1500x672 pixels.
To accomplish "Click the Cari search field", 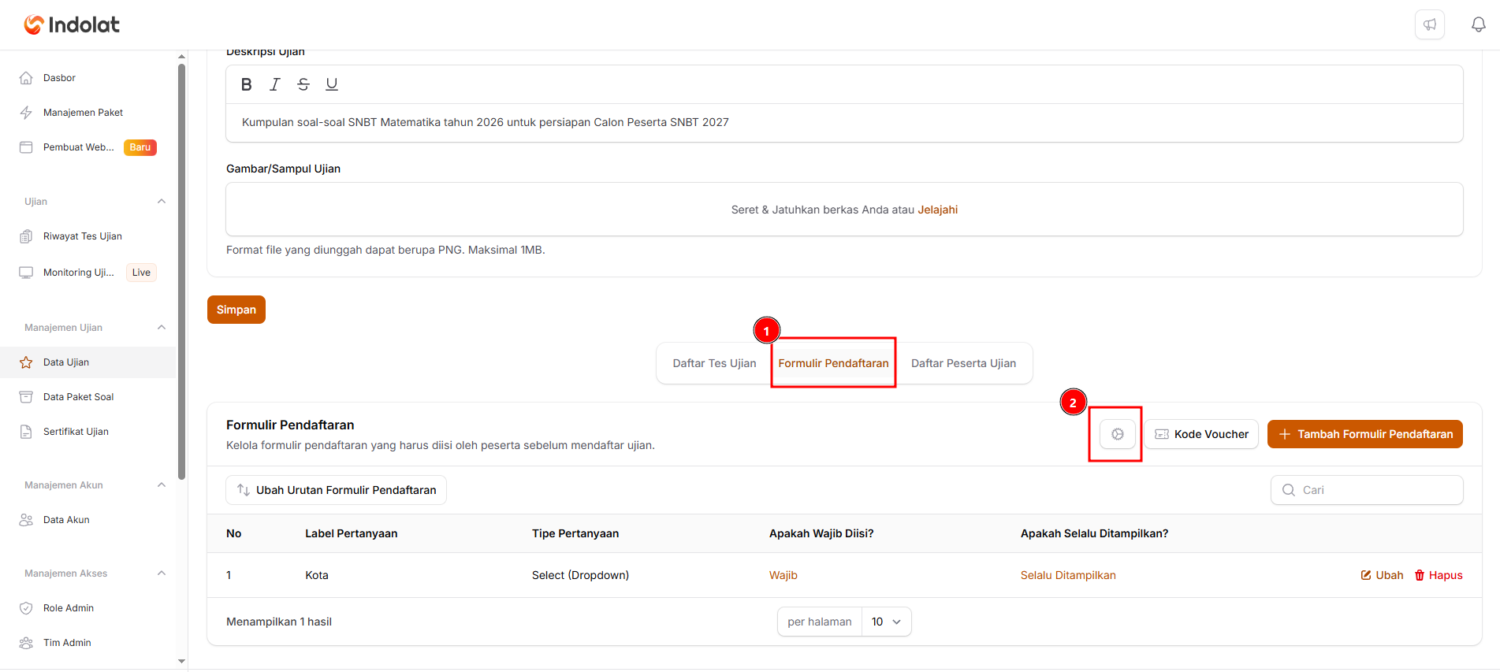I will pos(1367,490).
